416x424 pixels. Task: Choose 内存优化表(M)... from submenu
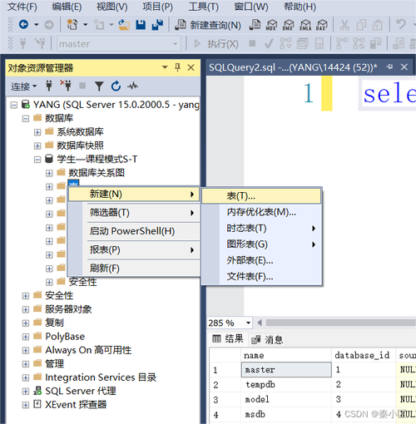click(261, 212)
